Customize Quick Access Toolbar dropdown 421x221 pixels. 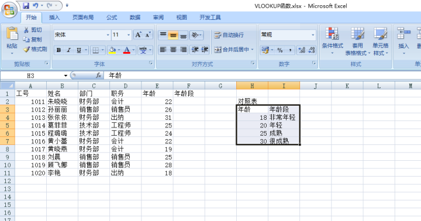[x=67, y=5]
